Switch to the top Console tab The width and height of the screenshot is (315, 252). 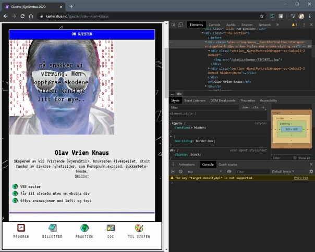pos(214,25)
